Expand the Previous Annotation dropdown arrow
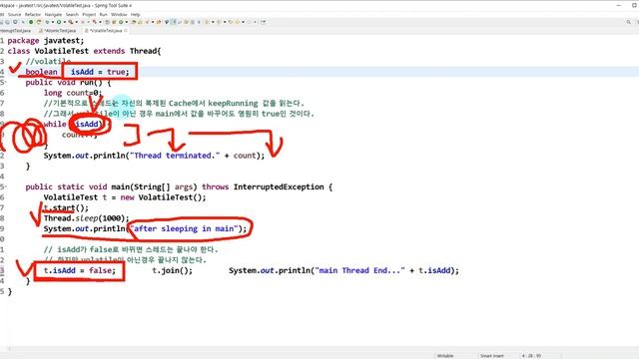 pyautogui.click(x=225, y=22)
